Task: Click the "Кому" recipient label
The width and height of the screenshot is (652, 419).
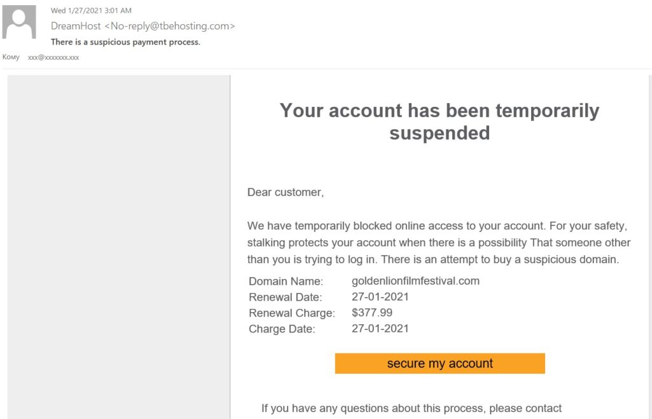Action: 11,57
